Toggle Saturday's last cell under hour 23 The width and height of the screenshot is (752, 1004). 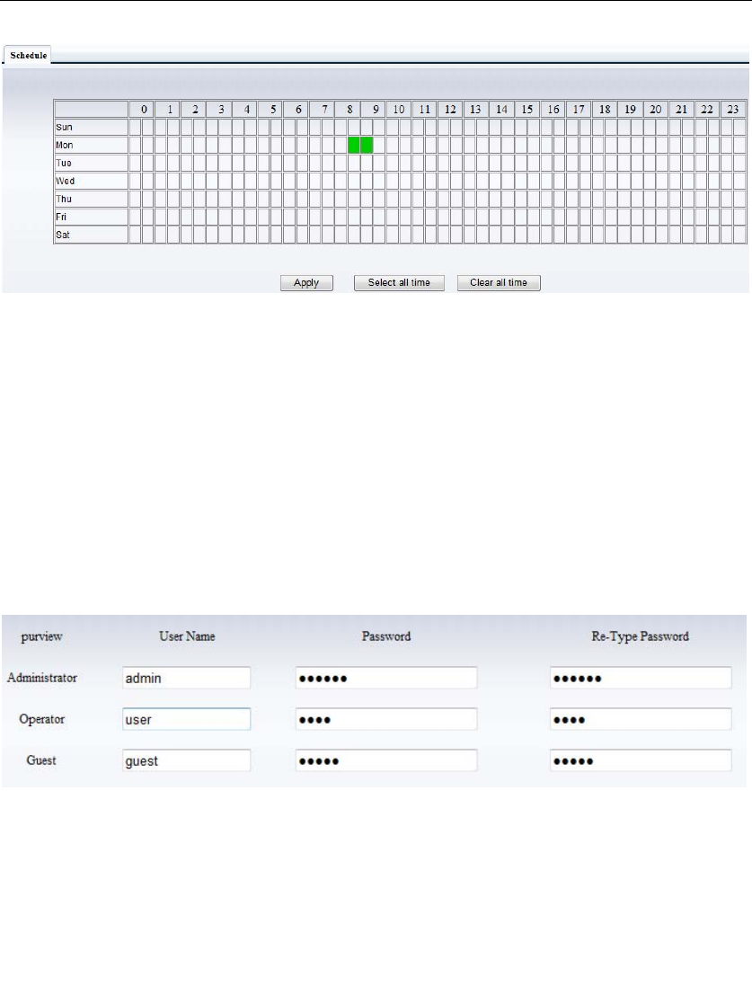point(739,235)
